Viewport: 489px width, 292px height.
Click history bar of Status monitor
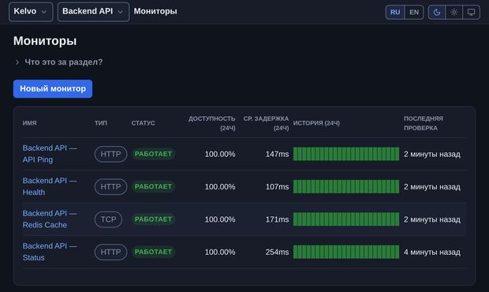pyautogui.click(x=346, y=252)
